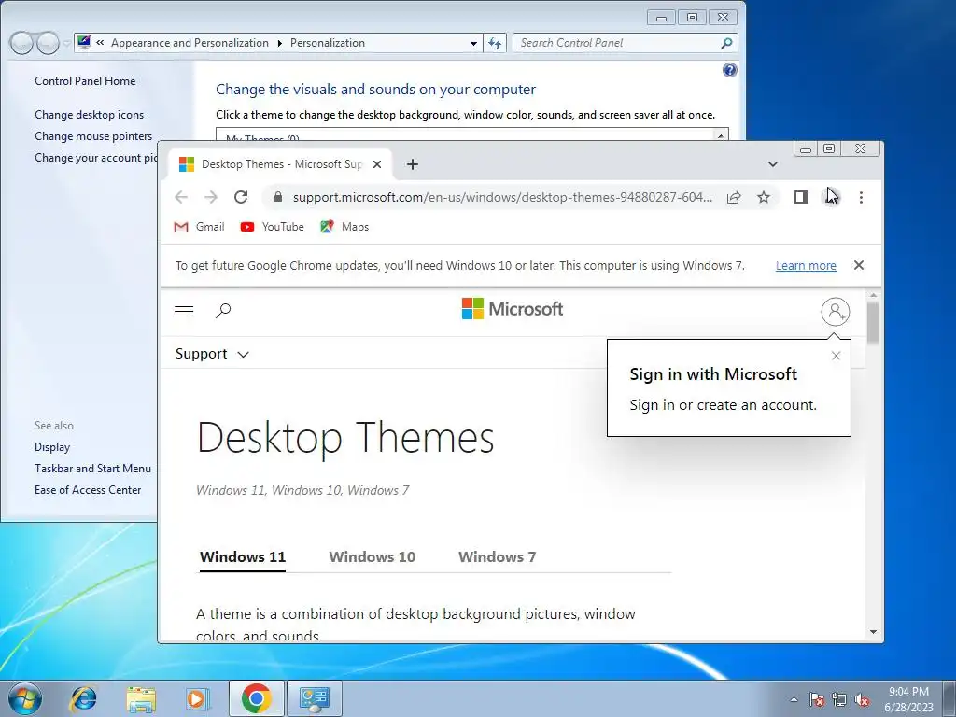Switch to Windows 11 tab
The width and height of the screenshot is (956, 717).
(243, 556)
